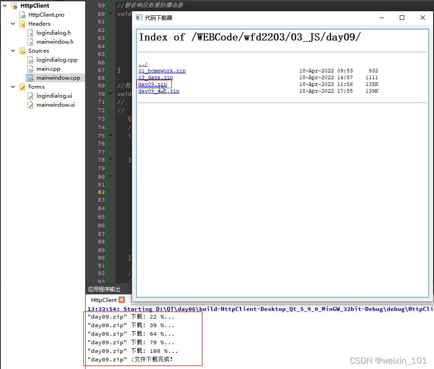Click the 下载: 22 % output line

click(x=131, y=317)
